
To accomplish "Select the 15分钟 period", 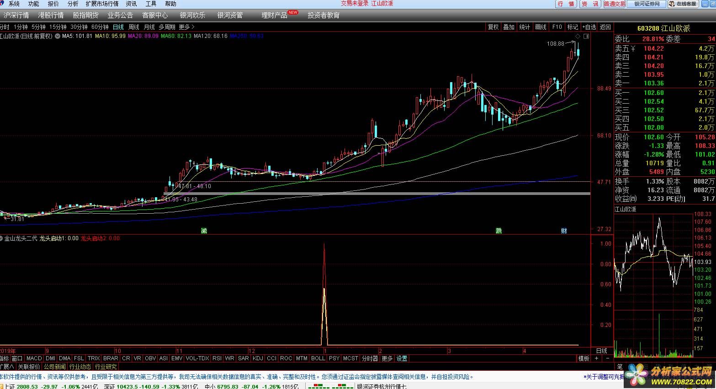I will tap(58, 27).
